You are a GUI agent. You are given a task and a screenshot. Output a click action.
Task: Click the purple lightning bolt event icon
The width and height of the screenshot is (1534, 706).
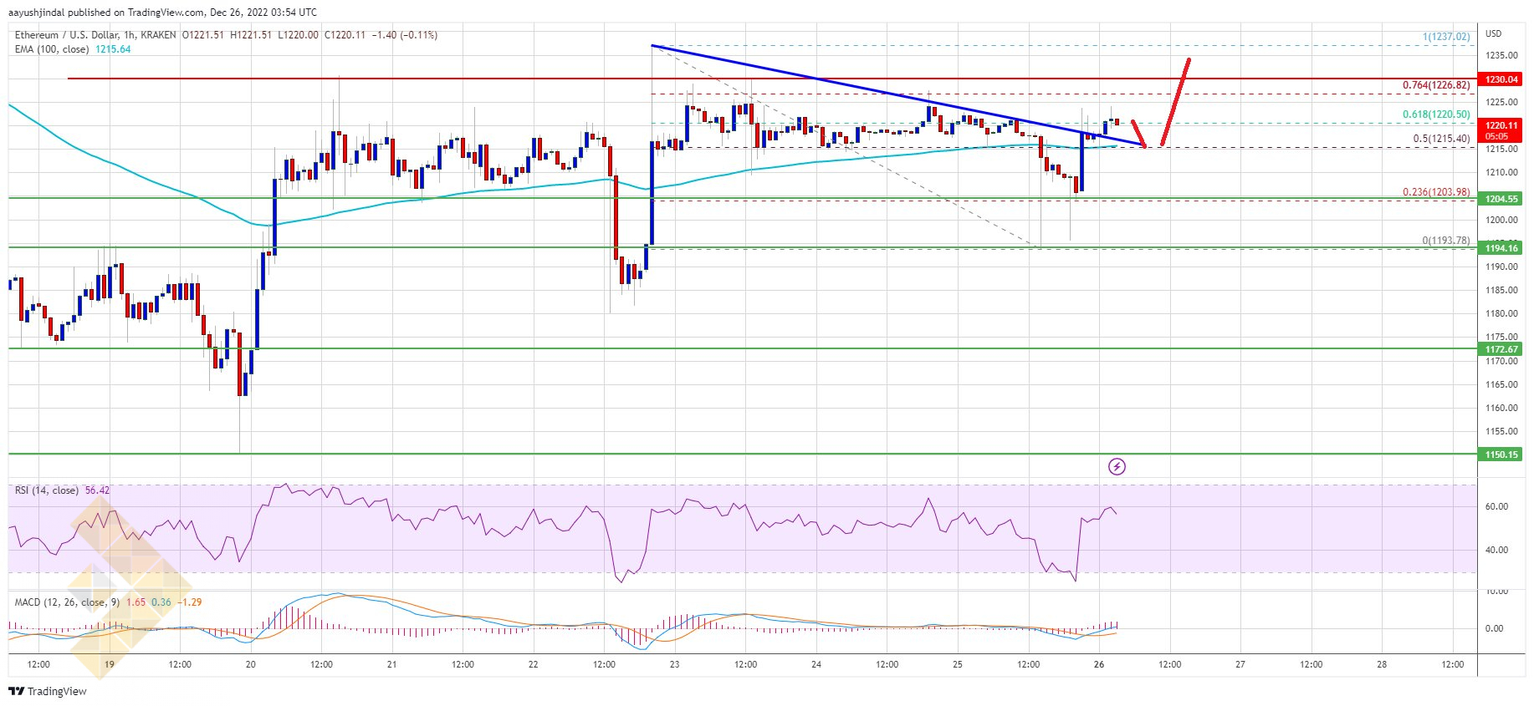[x=1117, y=466]
